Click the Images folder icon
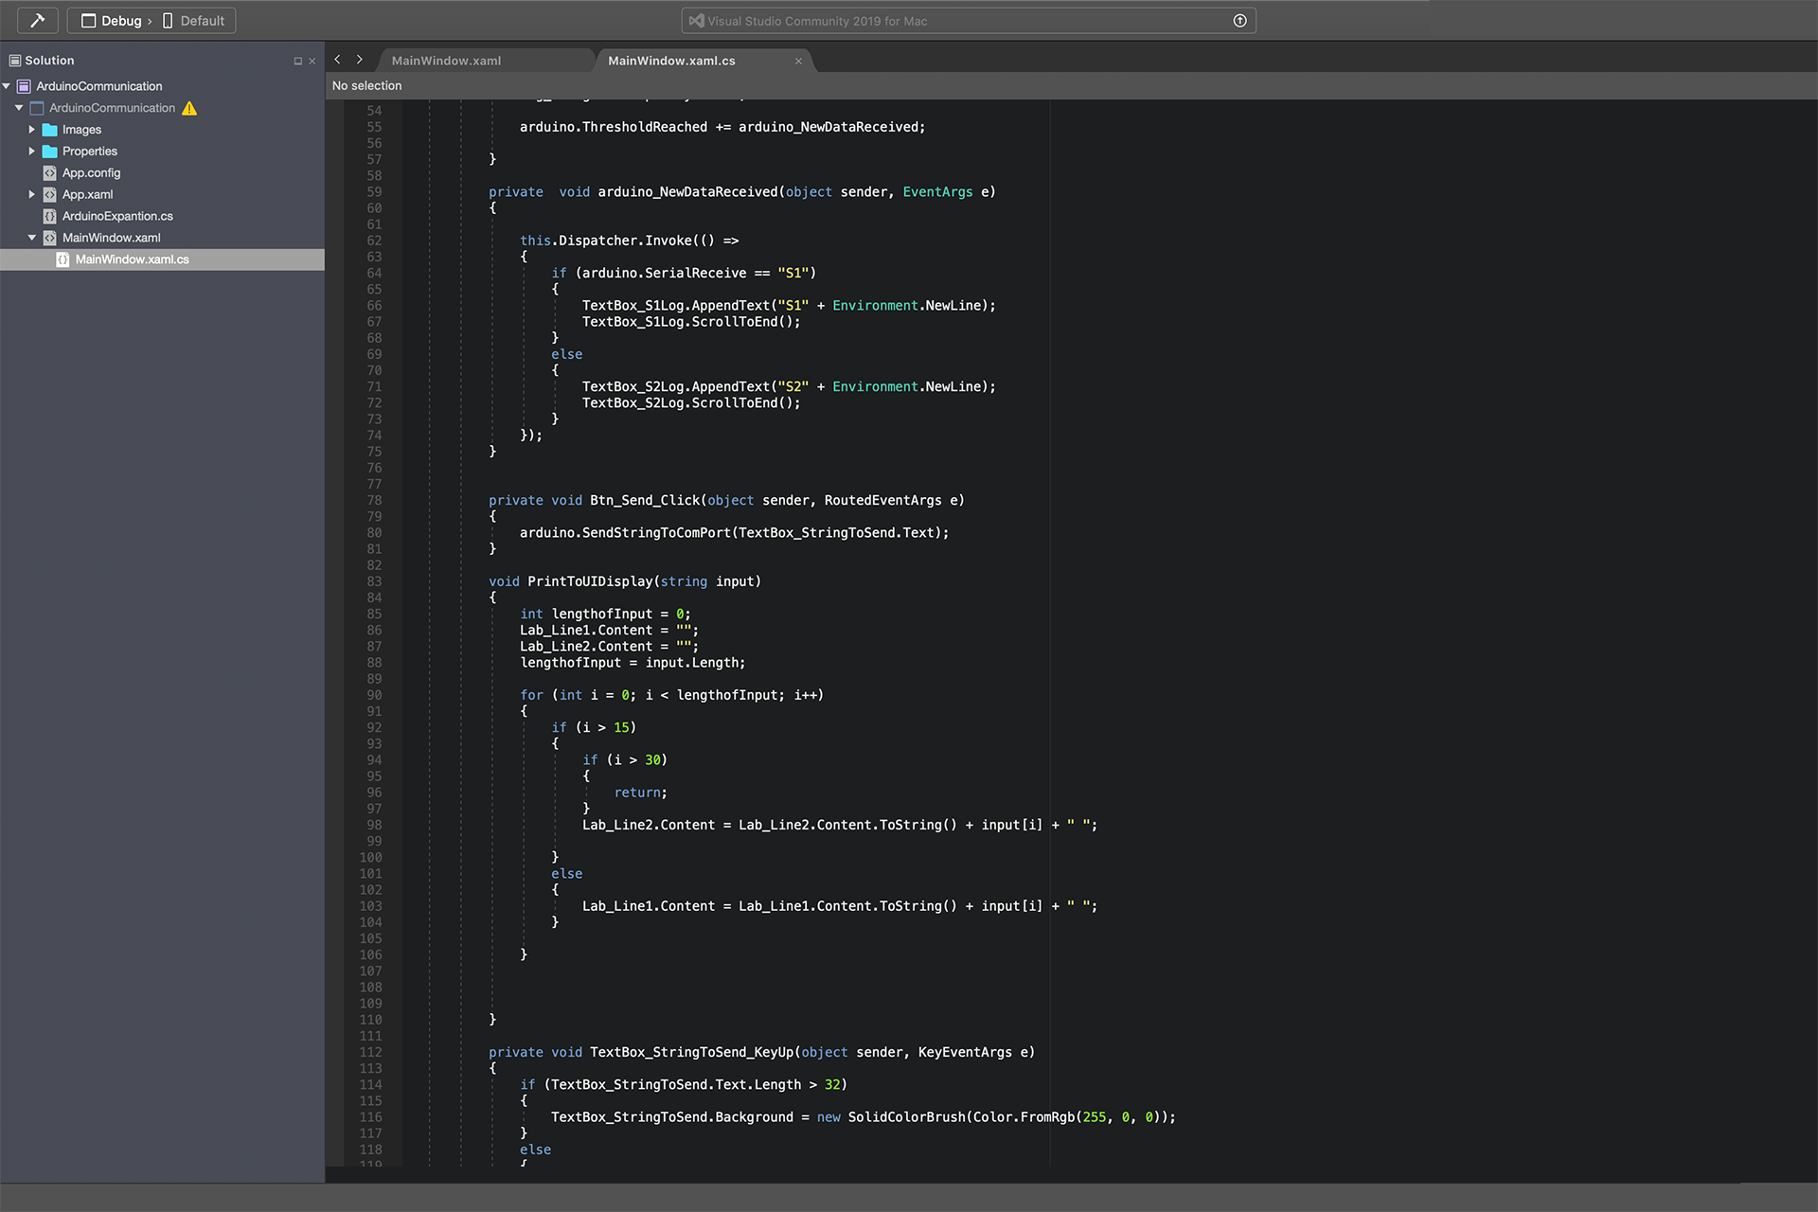This screenshot has height=1212, width=1818. click(x=50, y=130)
